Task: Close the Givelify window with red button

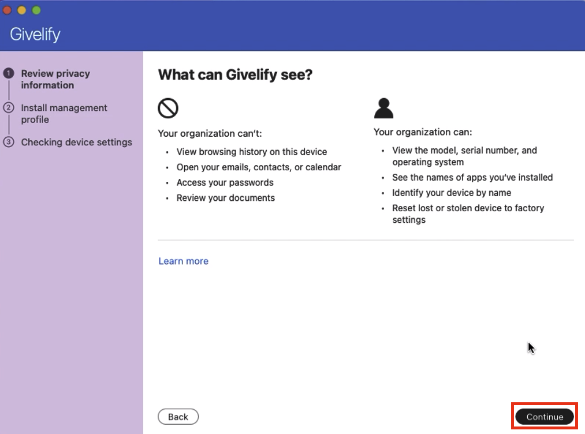Action: [x=8, y=10]
